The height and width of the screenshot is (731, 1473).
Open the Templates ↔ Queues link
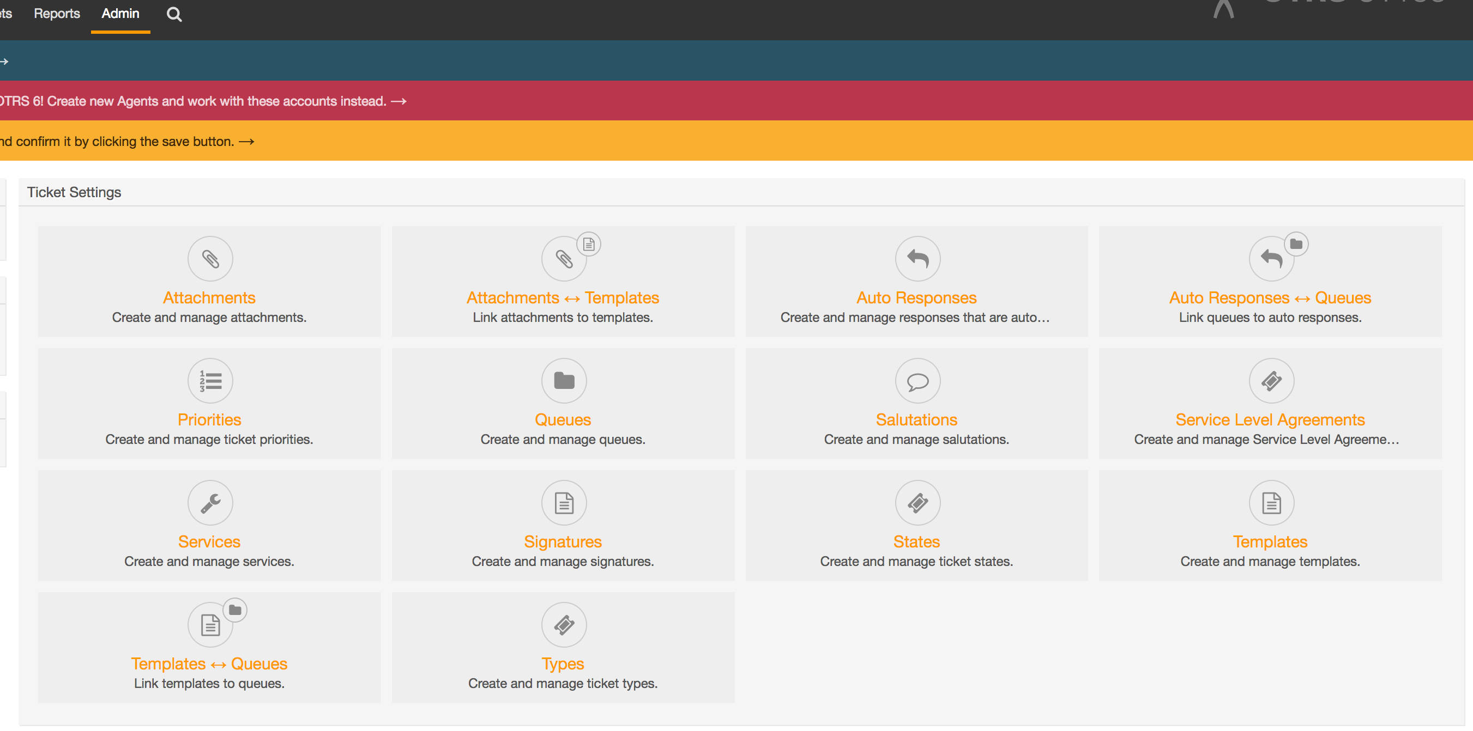tap(209, 663)
